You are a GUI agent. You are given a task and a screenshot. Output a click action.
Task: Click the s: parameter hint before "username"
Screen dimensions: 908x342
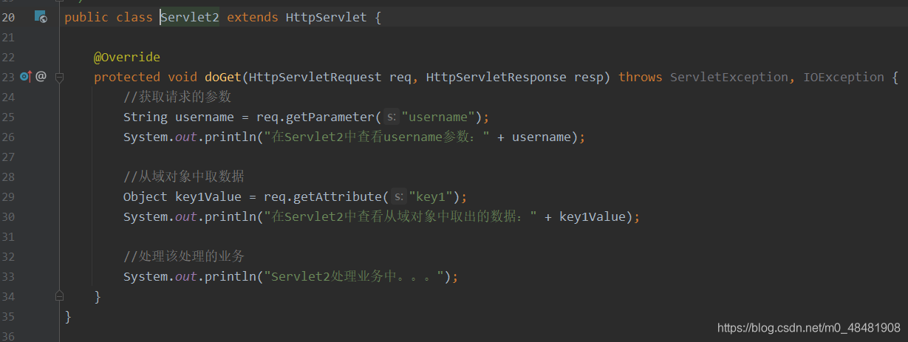click(x=392, y=117)
